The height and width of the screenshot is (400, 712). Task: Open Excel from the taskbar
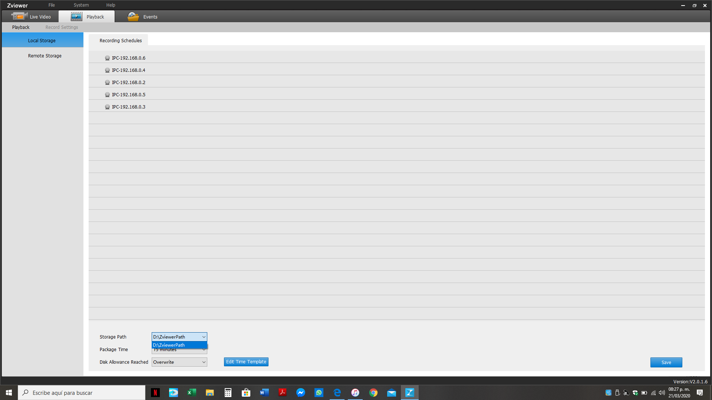click(x=192, y=393)
